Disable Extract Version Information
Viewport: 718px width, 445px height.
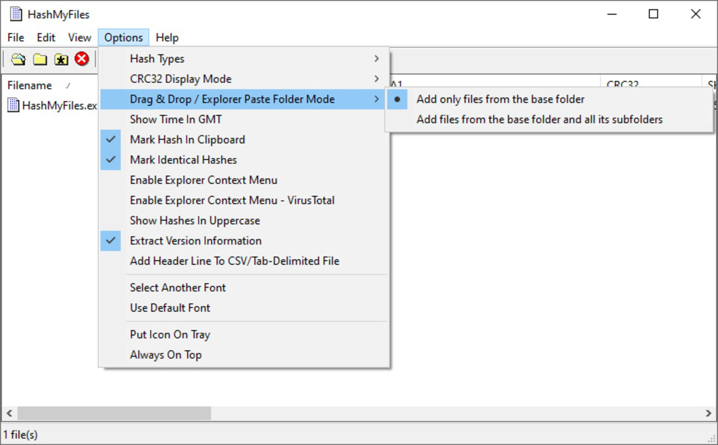coord(242,241)
